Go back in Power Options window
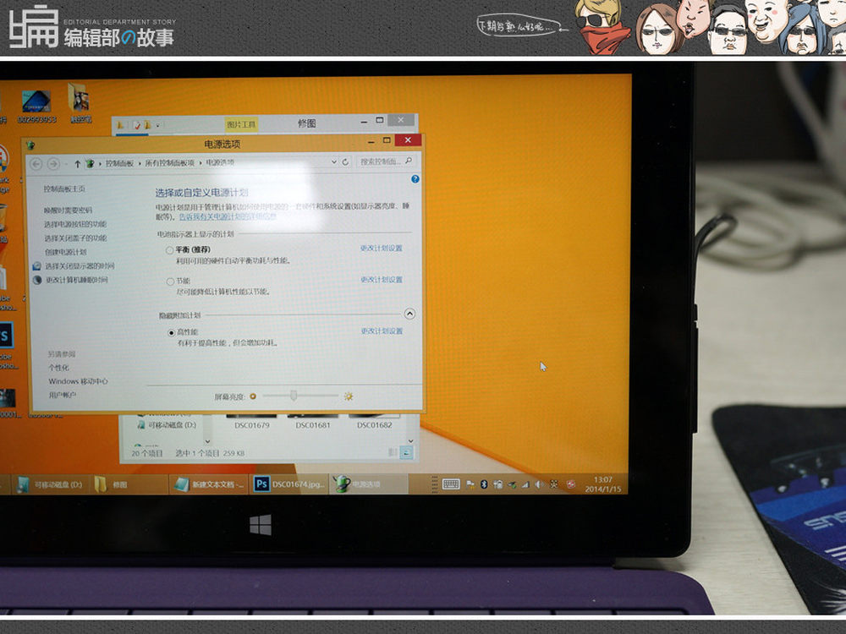This screenshot has width=846, height=634. click(x=36, y=163)
